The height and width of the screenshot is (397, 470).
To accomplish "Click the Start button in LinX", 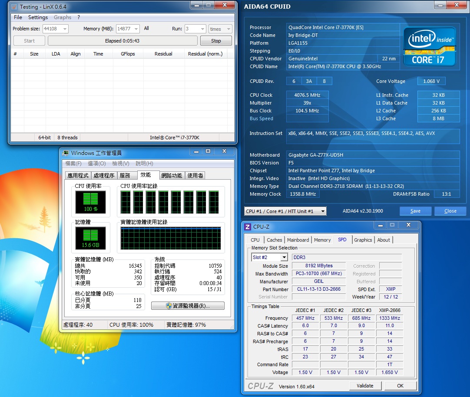I will [x=30, y=41].
